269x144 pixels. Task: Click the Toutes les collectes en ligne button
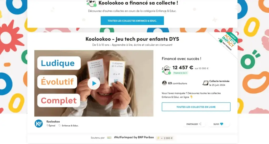click(196, 107)
